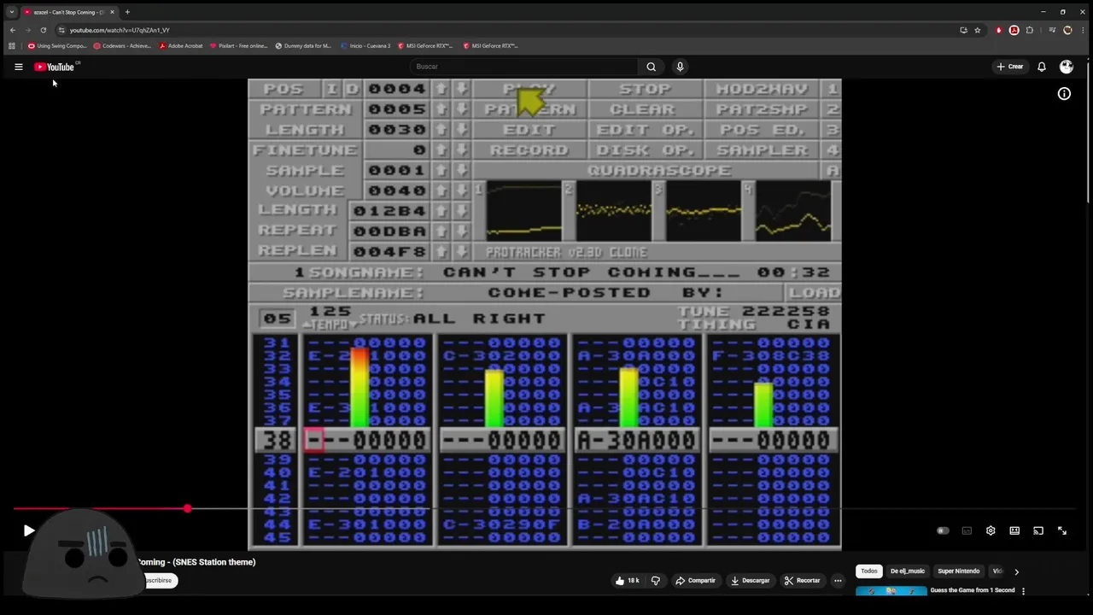Open the Chrome profile avatar
The image size is (1093, 615).
(x=1067, y=30)
